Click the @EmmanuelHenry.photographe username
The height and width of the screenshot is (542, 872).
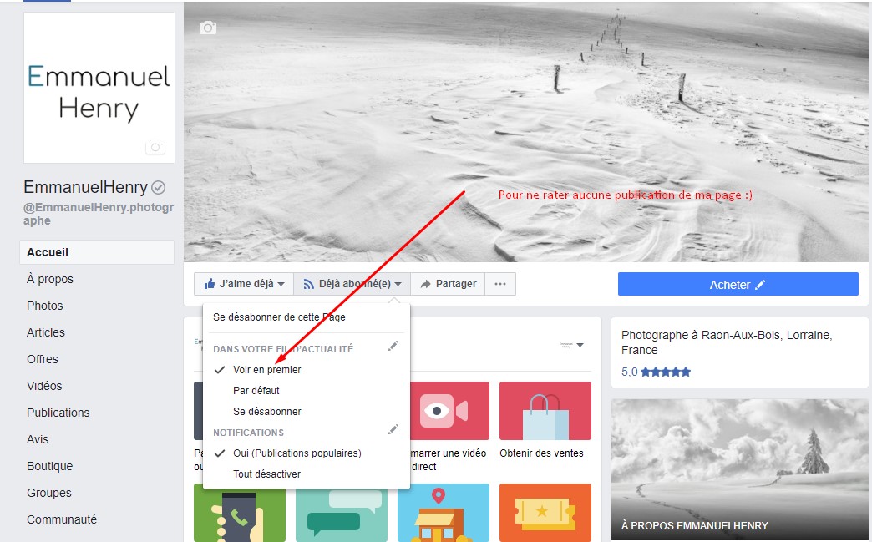coord(99,214)
